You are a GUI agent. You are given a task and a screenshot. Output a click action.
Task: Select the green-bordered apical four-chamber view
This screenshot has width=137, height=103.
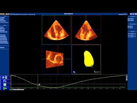(57, 30)
